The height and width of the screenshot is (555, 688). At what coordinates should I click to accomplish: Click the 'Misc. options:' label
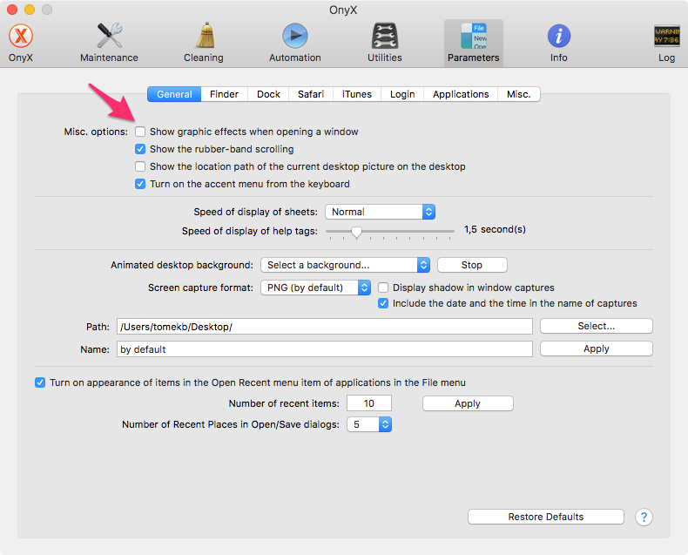coord(96,132)
